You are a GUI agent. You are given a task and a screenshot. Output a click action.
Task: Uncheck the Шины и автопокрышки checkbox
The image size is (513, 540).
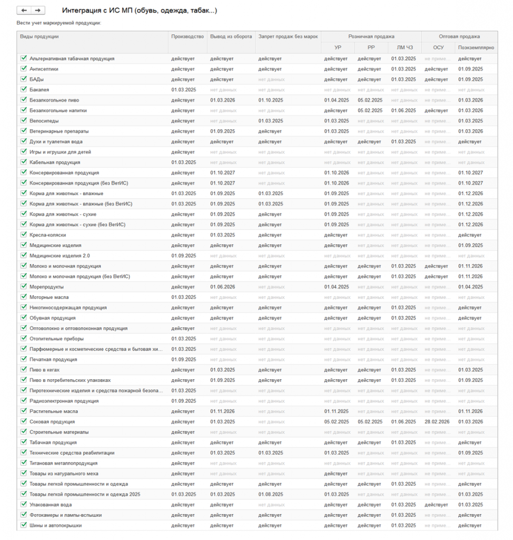tap(23, 525)
